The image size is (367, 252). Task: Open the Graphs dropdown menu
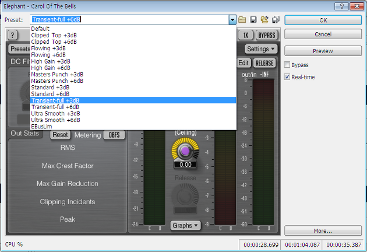185,226
